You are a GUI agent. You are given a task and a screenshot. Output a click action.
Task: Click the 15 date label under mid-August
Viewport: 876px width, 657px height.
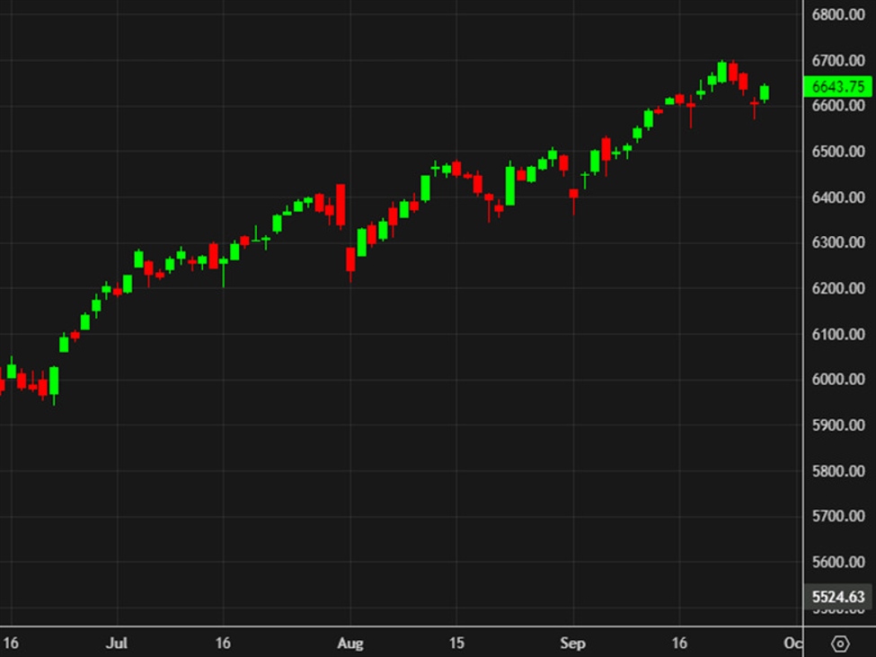pos(456,644)
